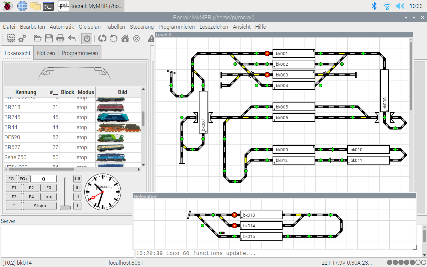Open Raspberry Pi main menu
The height and width of the screenshot is (267, 427).
pyautogui.click(x=8, y=6)
